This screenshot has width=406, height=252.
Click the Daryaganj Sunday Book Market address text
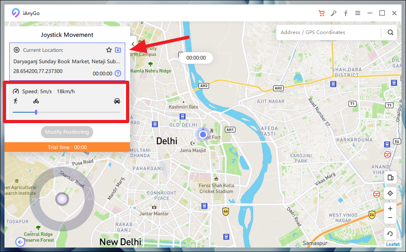66,62
